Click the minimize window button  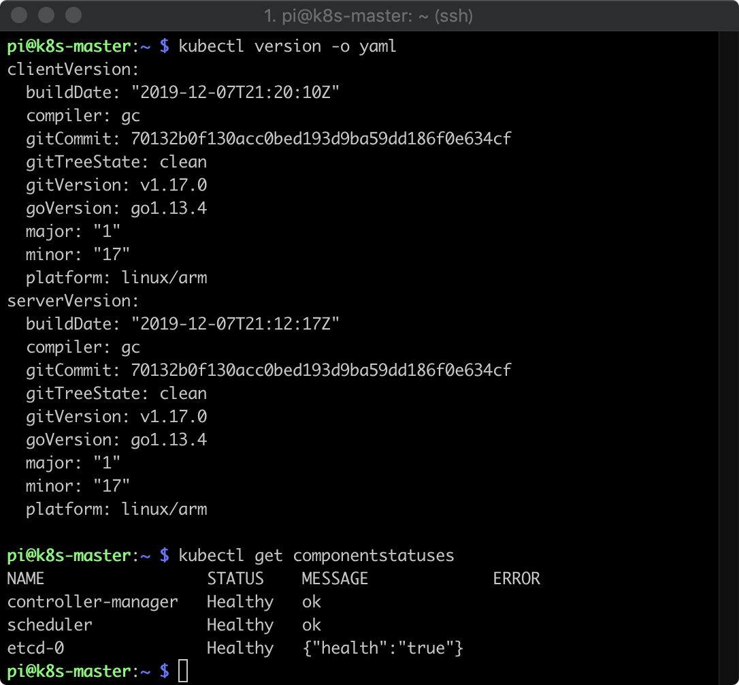coord(46,14)
